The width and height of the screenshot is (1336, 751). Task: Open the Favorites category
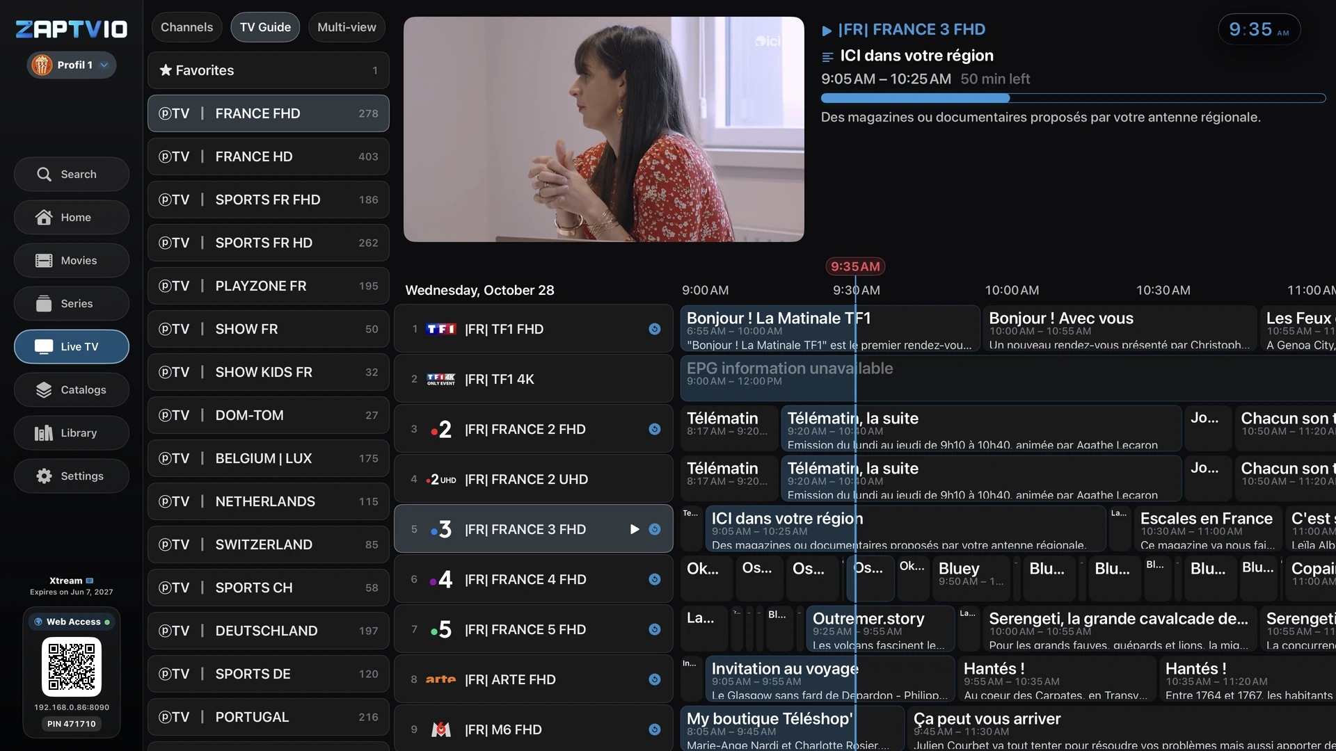[269, 70]
